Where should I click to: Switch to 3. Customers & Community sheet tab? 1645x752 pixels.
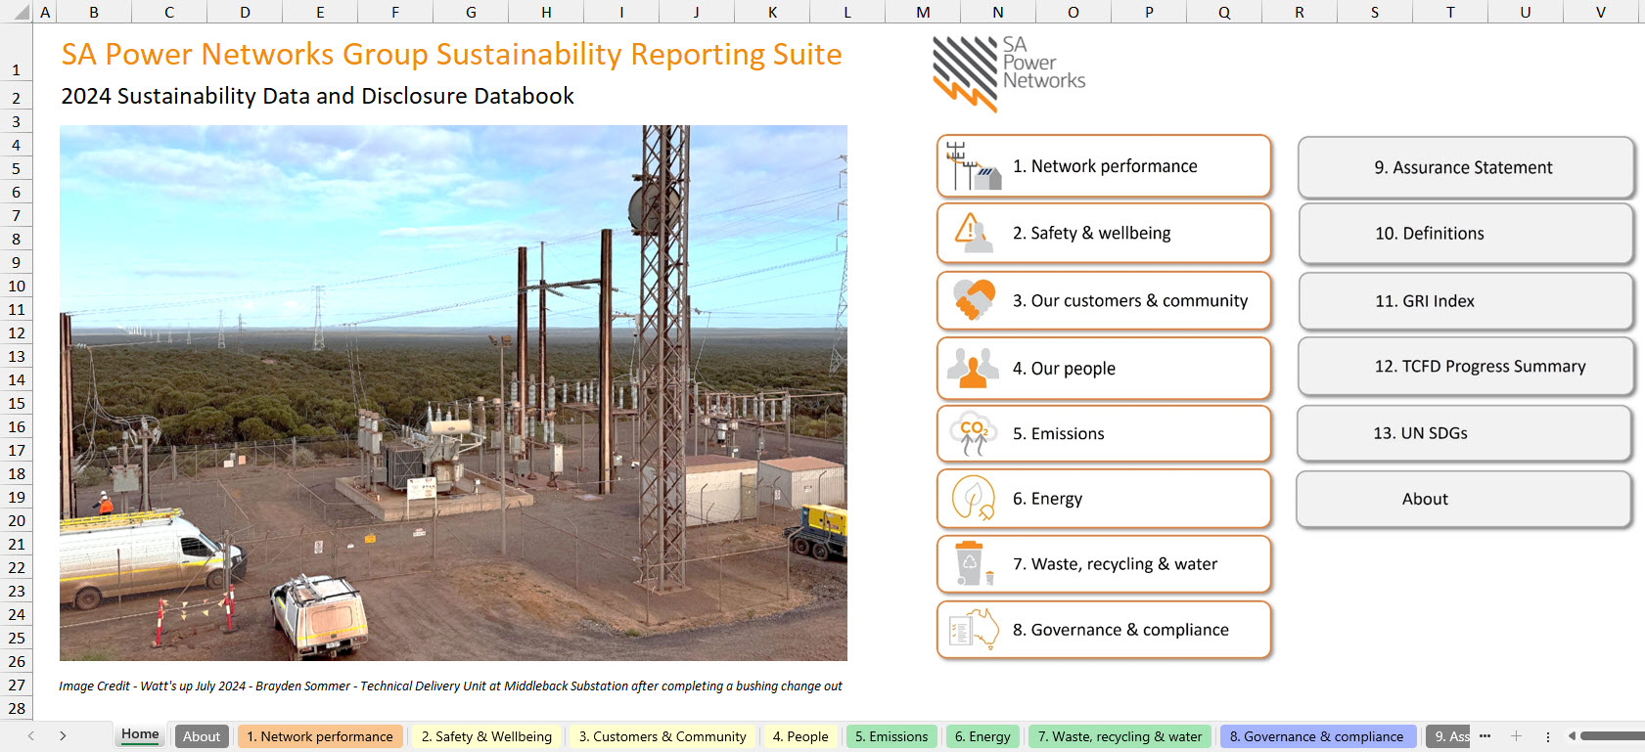(x=663, y=736)
